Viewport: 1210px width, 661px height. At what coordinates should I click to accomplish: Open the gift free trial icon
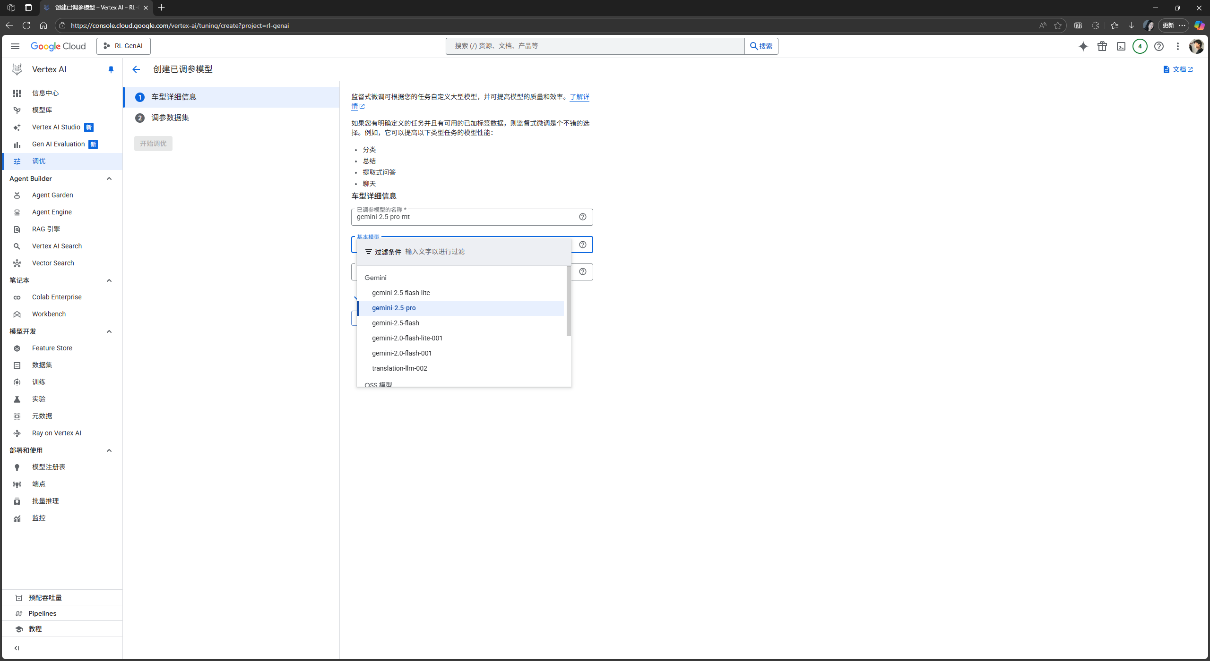pyautogui.click(x=1102, y=46)
